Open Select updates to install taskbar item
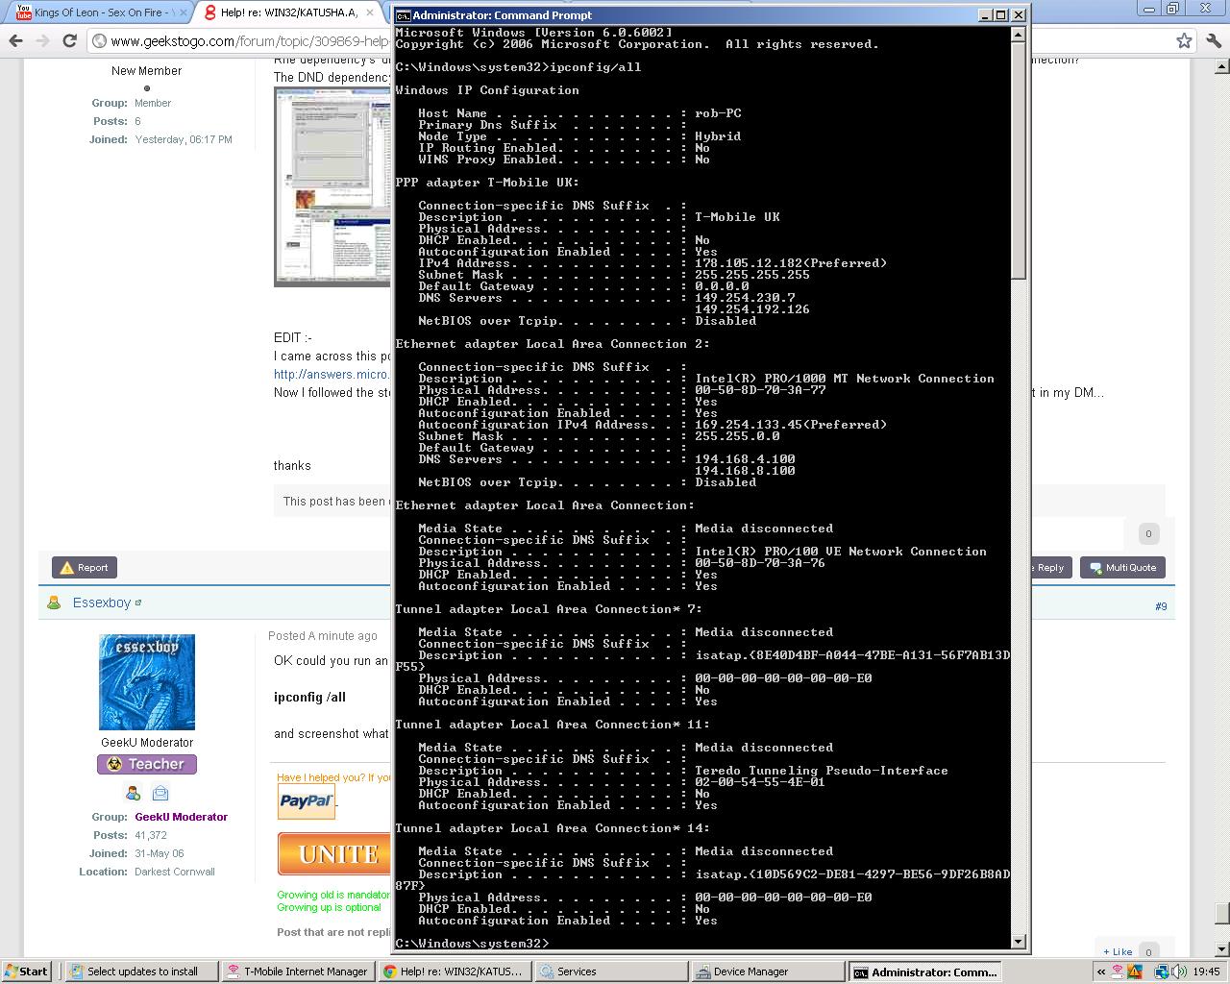The height and width of the screenshot is (984, 1230). 142,972
